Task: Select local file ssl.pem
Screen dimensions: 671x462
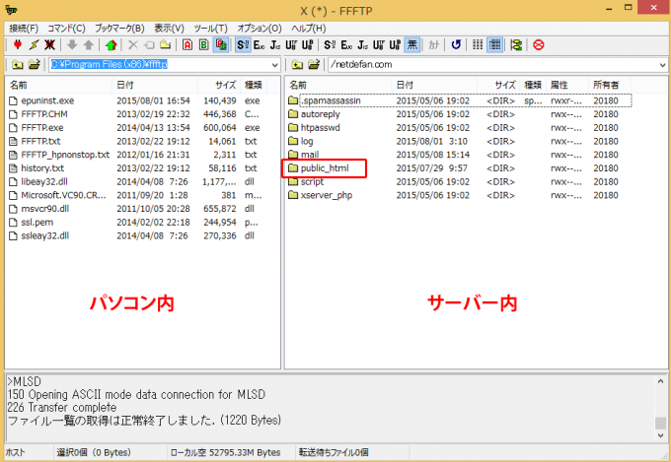Action: 32,223
